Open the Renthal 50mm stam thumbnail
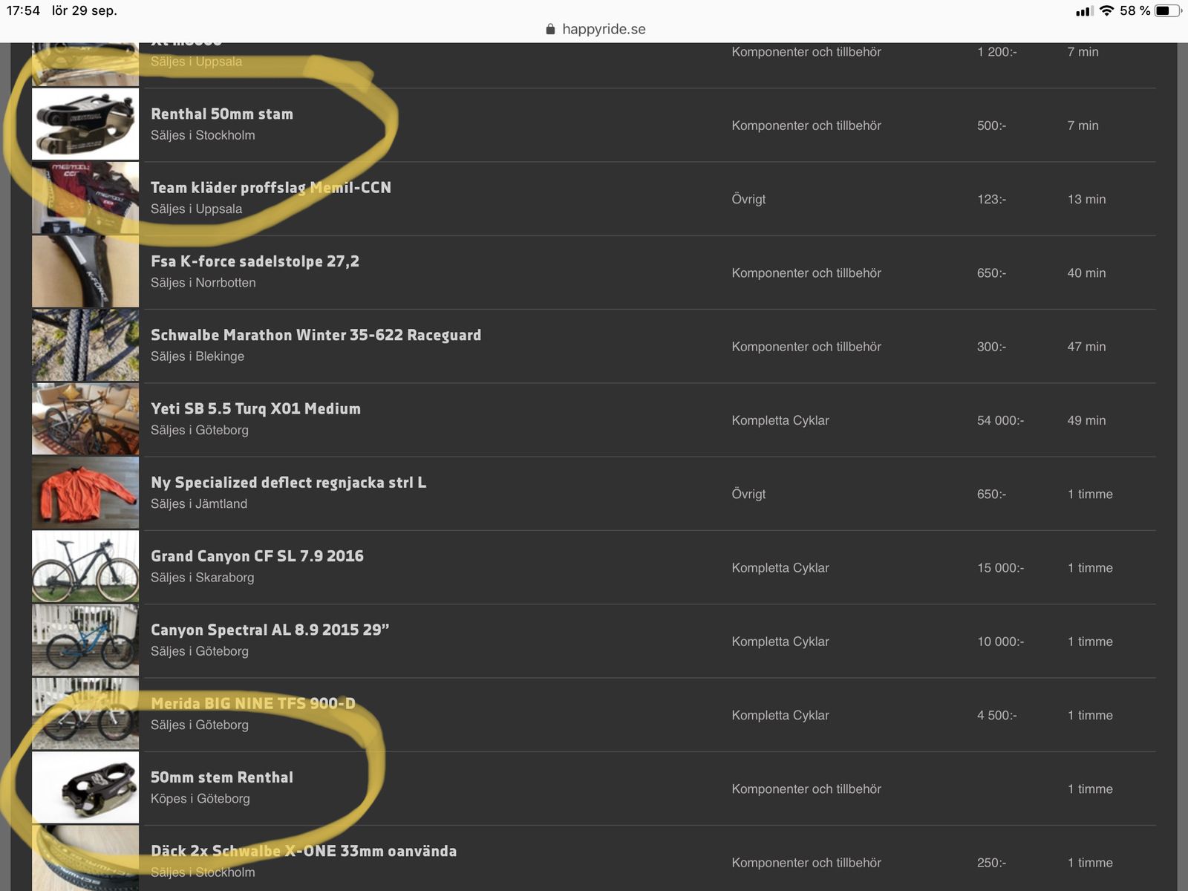 pyautogui.click(x=85, y=124)
